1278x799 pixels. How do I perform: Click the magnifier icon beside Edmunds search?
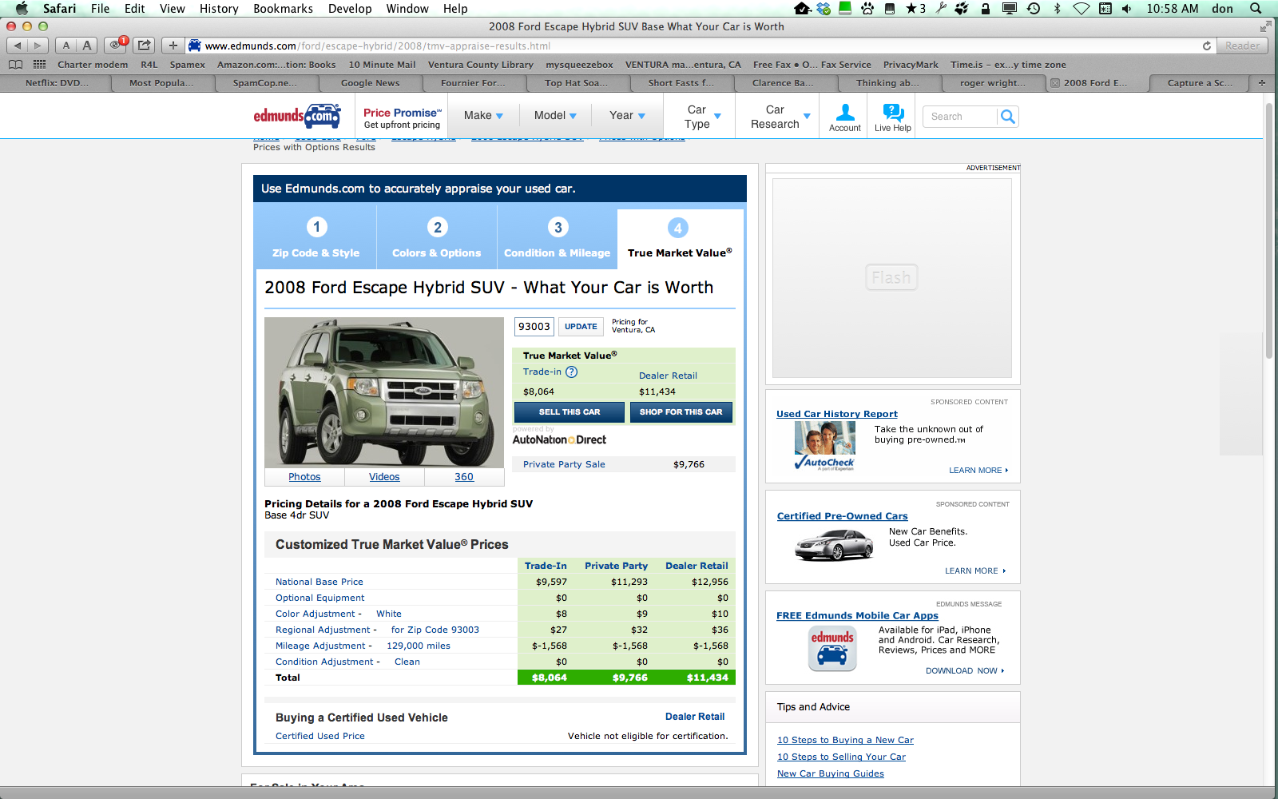coord(1008,117)
